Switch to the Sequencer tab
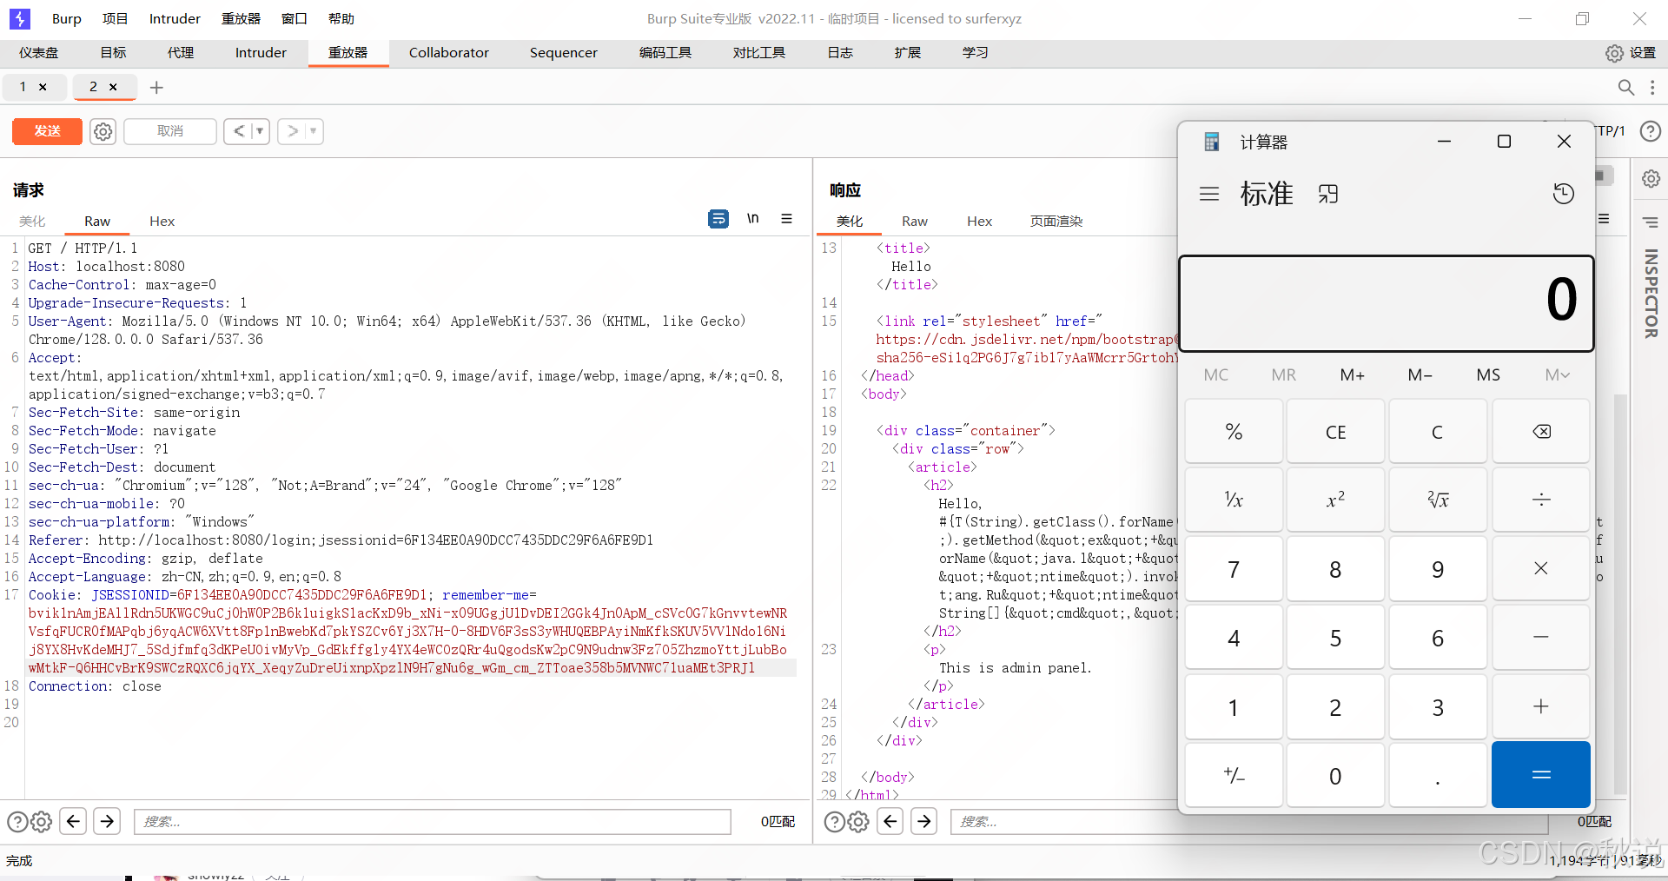The image size is (1668, 881). (x=564, y=53)
